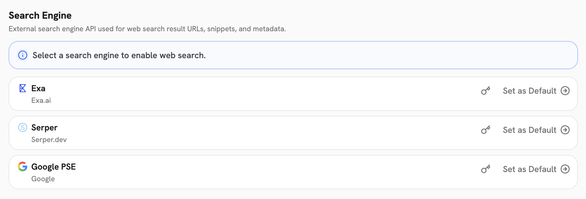This screenshot has width=586, height=199.
Task: Open the API key icon for Exa
Action: [x=485, y=91]
